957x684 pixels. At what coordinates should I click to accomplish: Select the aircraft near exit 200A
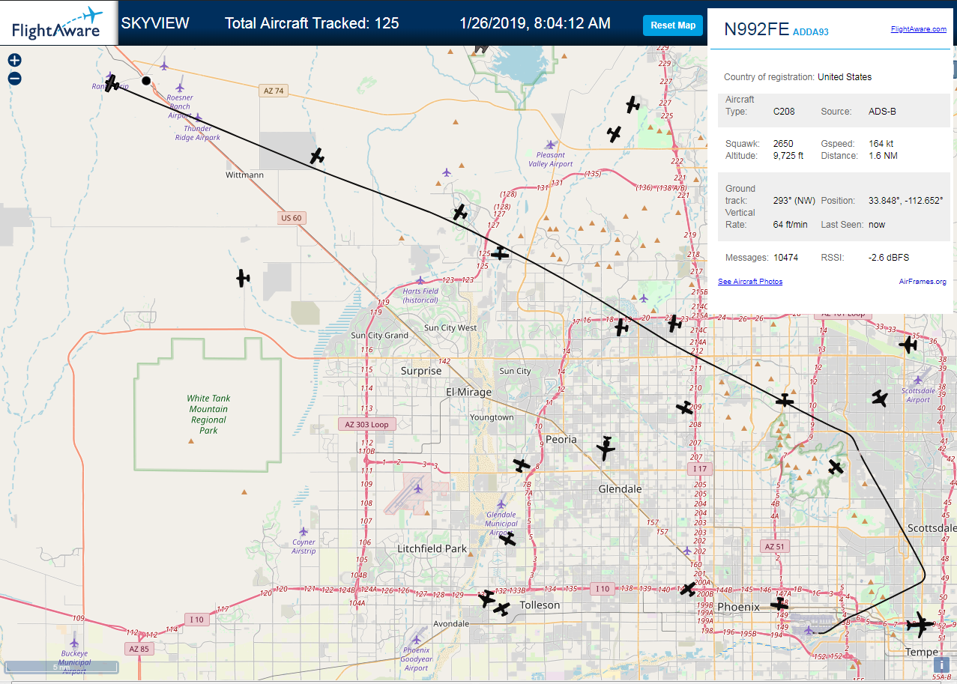pyautogui.click(x=688, y=590)
